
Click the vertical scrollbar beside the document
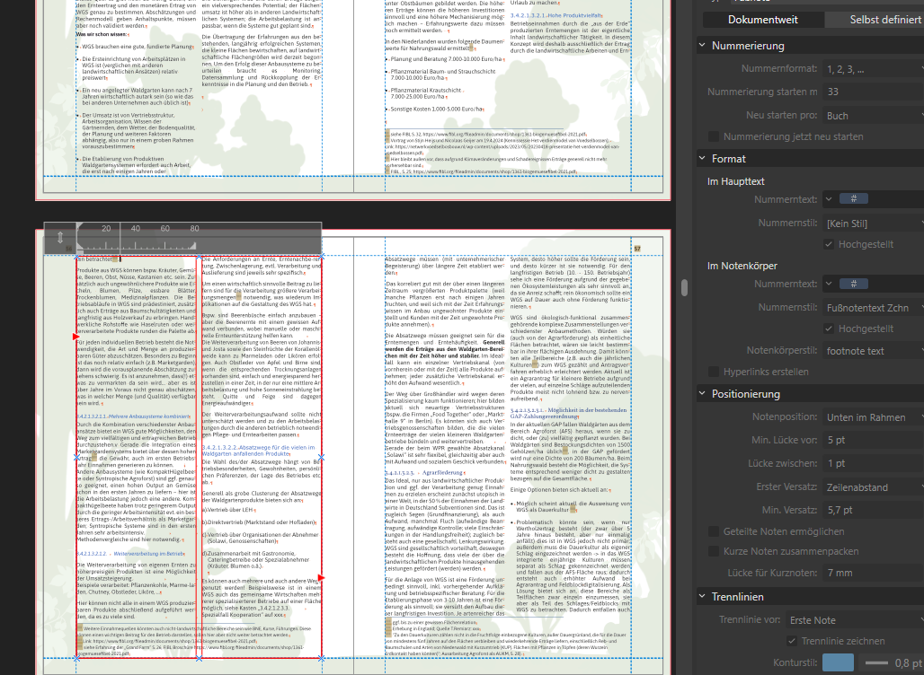(684, 288)
